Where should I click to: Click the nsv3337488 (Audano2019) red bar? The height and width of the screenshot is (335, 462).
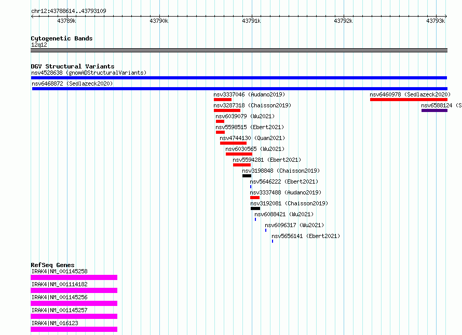[254, 198]
